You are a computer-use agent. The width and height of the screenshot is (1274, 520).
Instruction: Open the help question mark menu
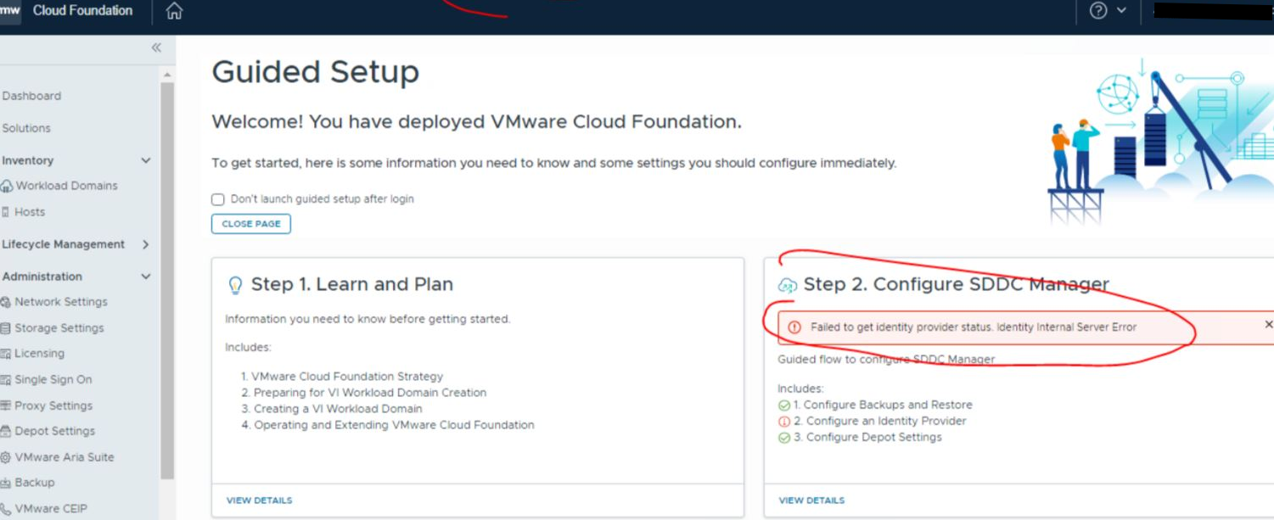(x=1098, y=11)
